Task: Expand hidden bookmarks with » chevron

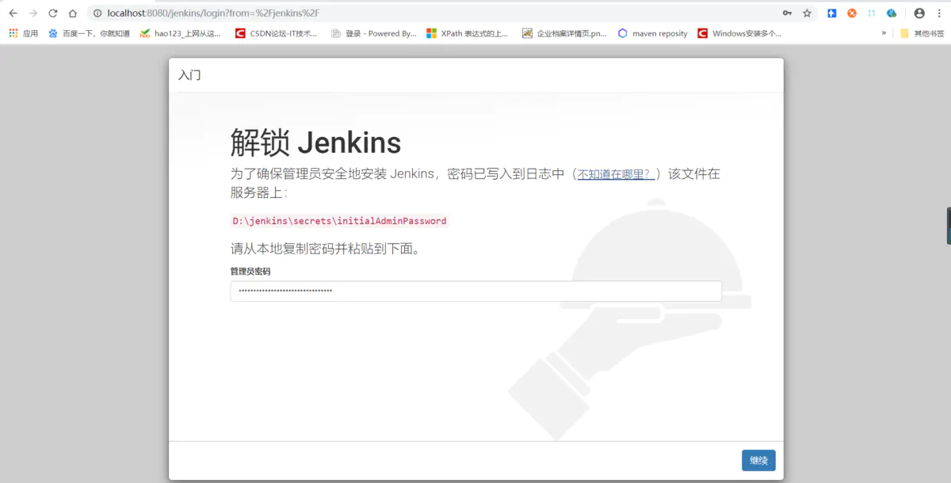Action: 884,33
